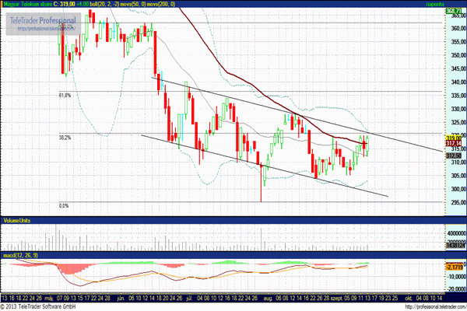Click the 0,0% Fibonacci level label
Screen dimensions: 467x311
point(65,206)
